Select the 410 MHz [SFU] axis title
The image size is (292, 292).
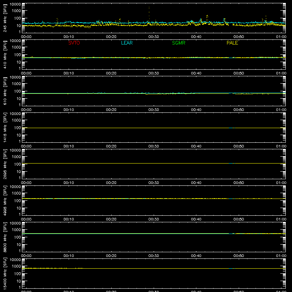[5, 55]
